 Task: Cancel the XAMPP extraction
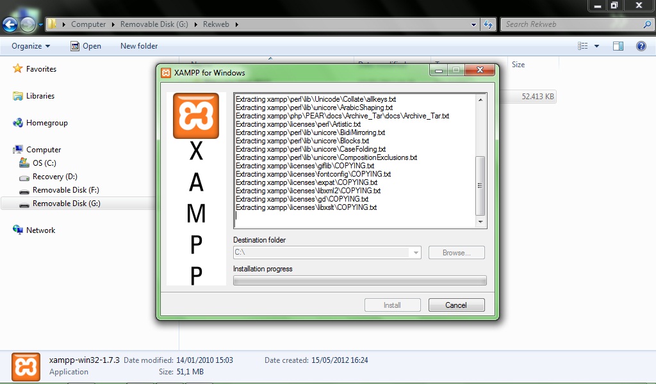click(x=456, y=305)
